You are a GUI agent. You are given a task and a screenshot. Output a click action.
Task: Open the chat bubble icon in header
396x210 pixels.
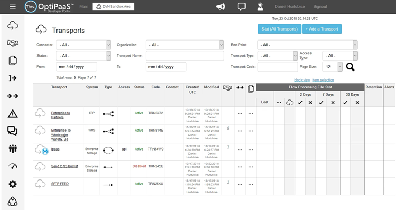tap(241, 6)
